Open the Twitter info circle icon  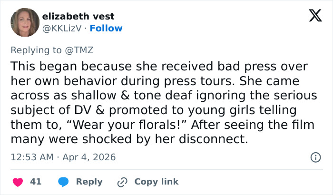[x=314, y=157]
